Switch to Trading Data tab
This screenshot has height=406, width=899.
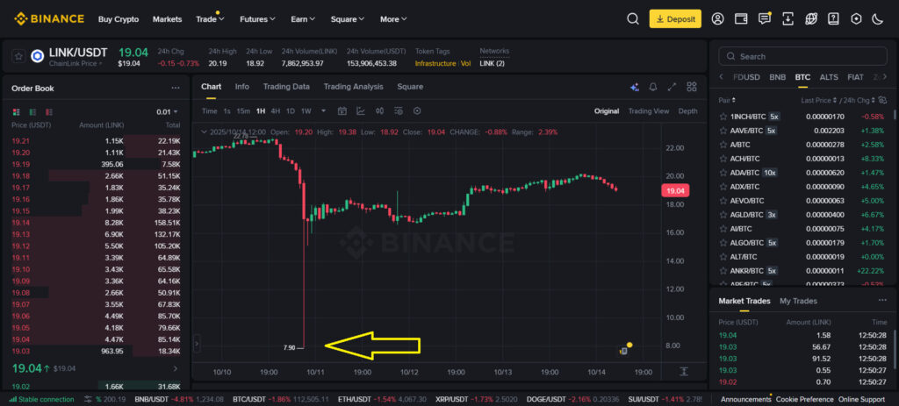286,87
